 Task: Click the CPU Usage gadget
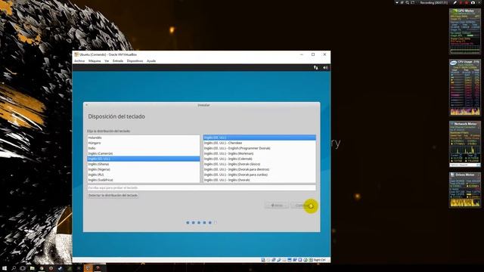click(465, 88)
